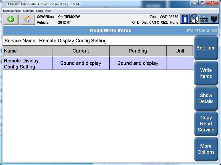Image resolution: width=221 pixels, height=165 pixels.
Task: Select the Pending column header
Action: pyautogui.click(x=138, y=51)
